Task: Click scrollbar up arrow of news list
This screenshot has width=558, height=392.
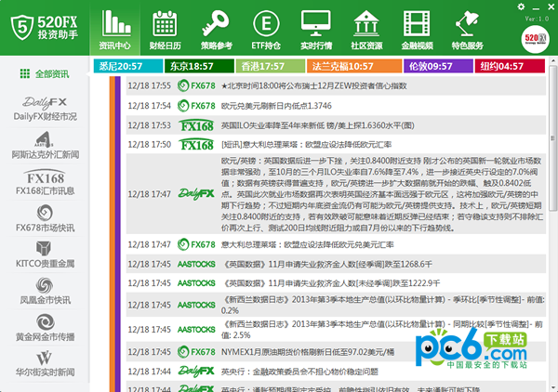Action: click(x=553, y=60)
